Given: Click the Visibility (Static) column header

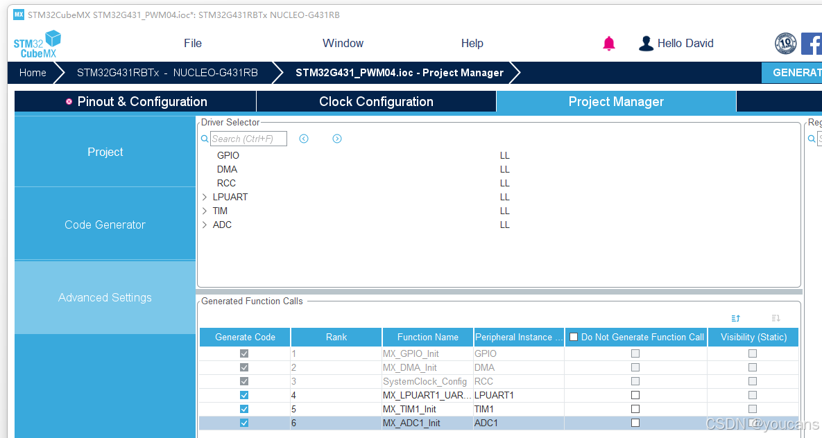Looking at the screenshot, I should 753,337.
